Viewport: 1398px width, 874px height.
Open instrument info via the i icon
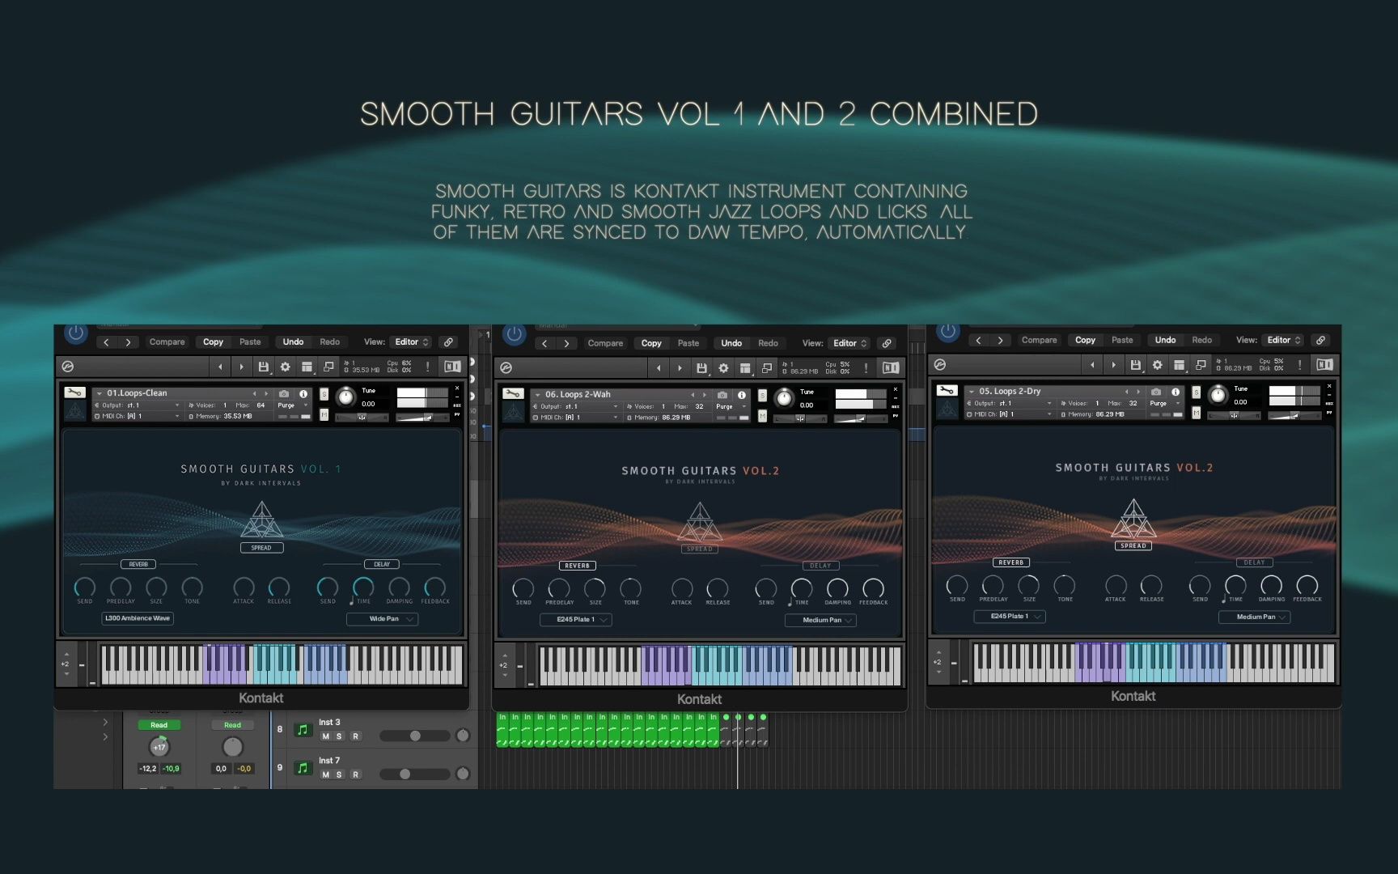pos(304,393)
